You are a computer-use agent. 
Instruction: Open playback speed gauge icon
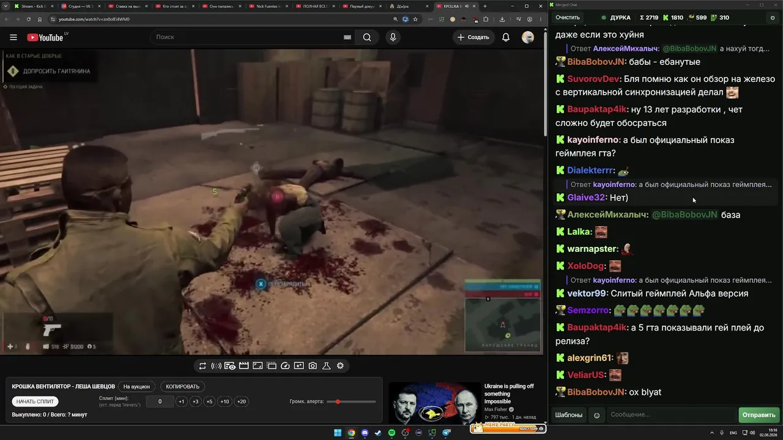click(285, 366)
